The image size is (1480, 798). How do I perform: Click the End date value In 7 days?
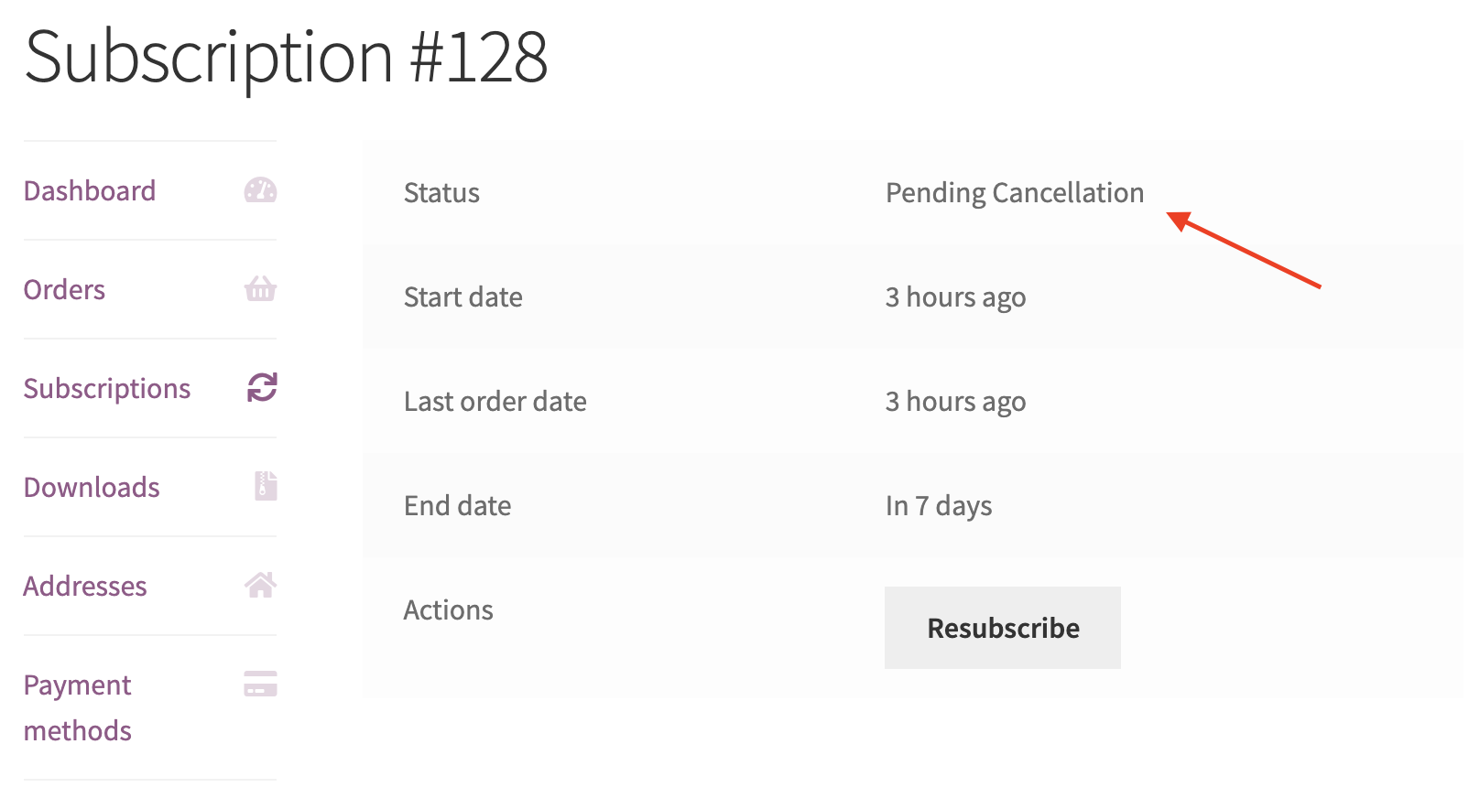point(939,506)
